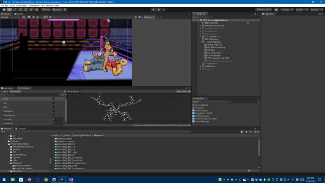Select AudioSystem in Favorites
This screenshot has height=183, width=325.
201,111
